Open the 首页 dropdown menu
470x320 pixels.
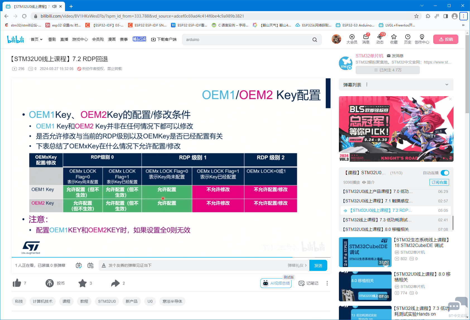37,39
